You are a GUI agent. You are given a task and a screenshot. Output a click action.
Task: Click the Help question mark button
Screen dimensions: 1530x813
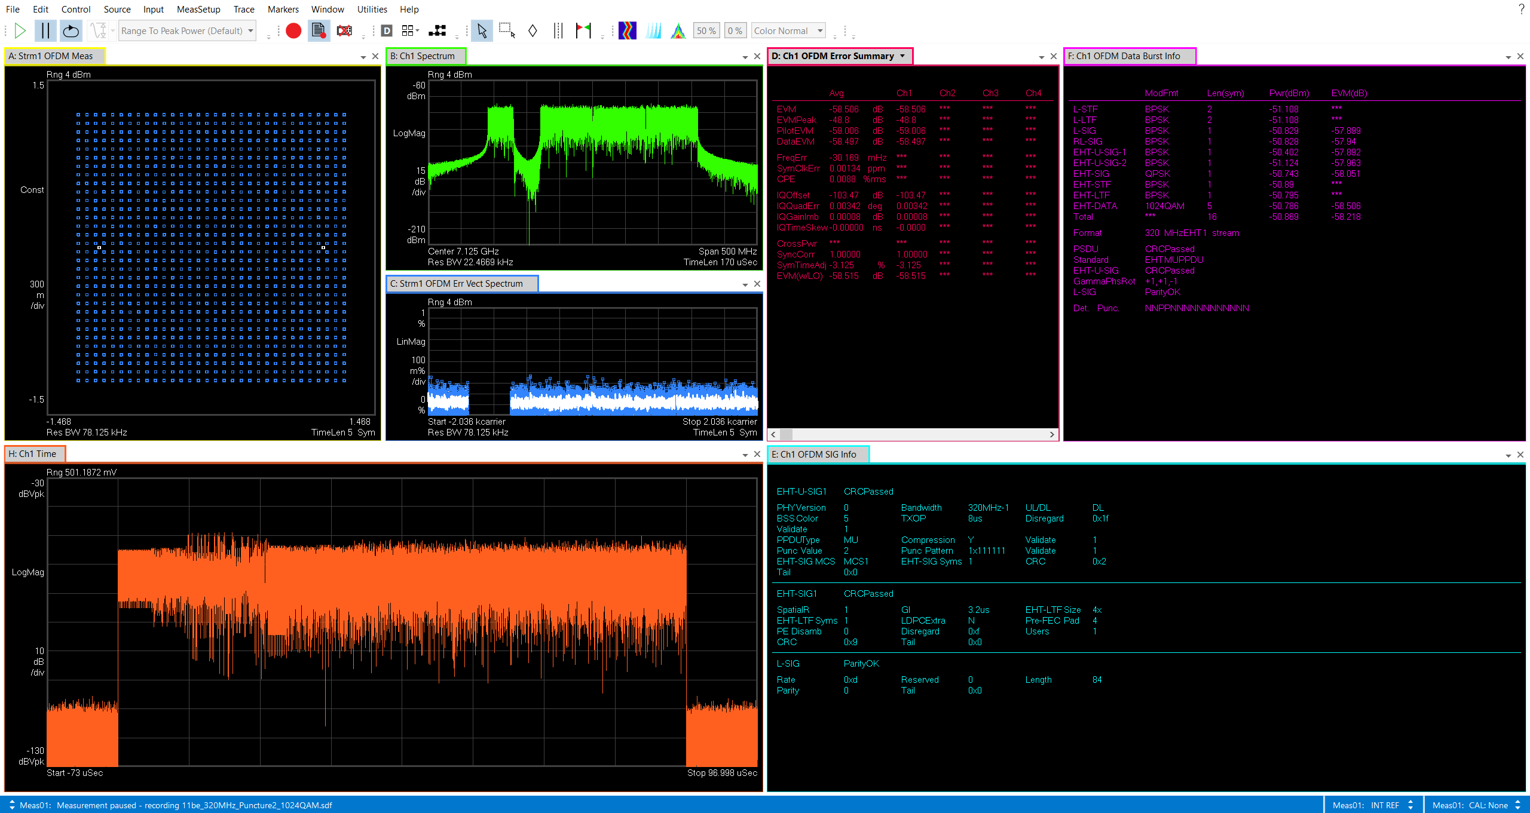pos(1521,9)
